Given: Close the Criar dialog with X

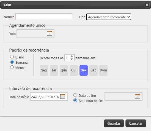Looking at the screenshot, I should click(x=147, y=5).
